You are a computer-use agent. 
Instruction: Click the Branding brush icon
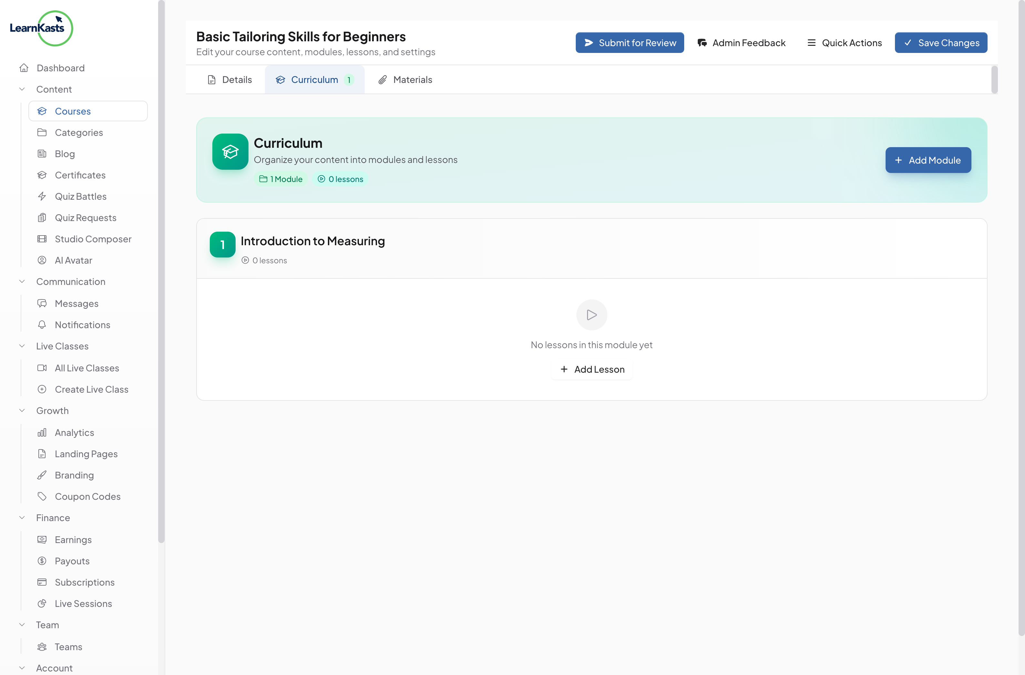click(x=42, y=475)
